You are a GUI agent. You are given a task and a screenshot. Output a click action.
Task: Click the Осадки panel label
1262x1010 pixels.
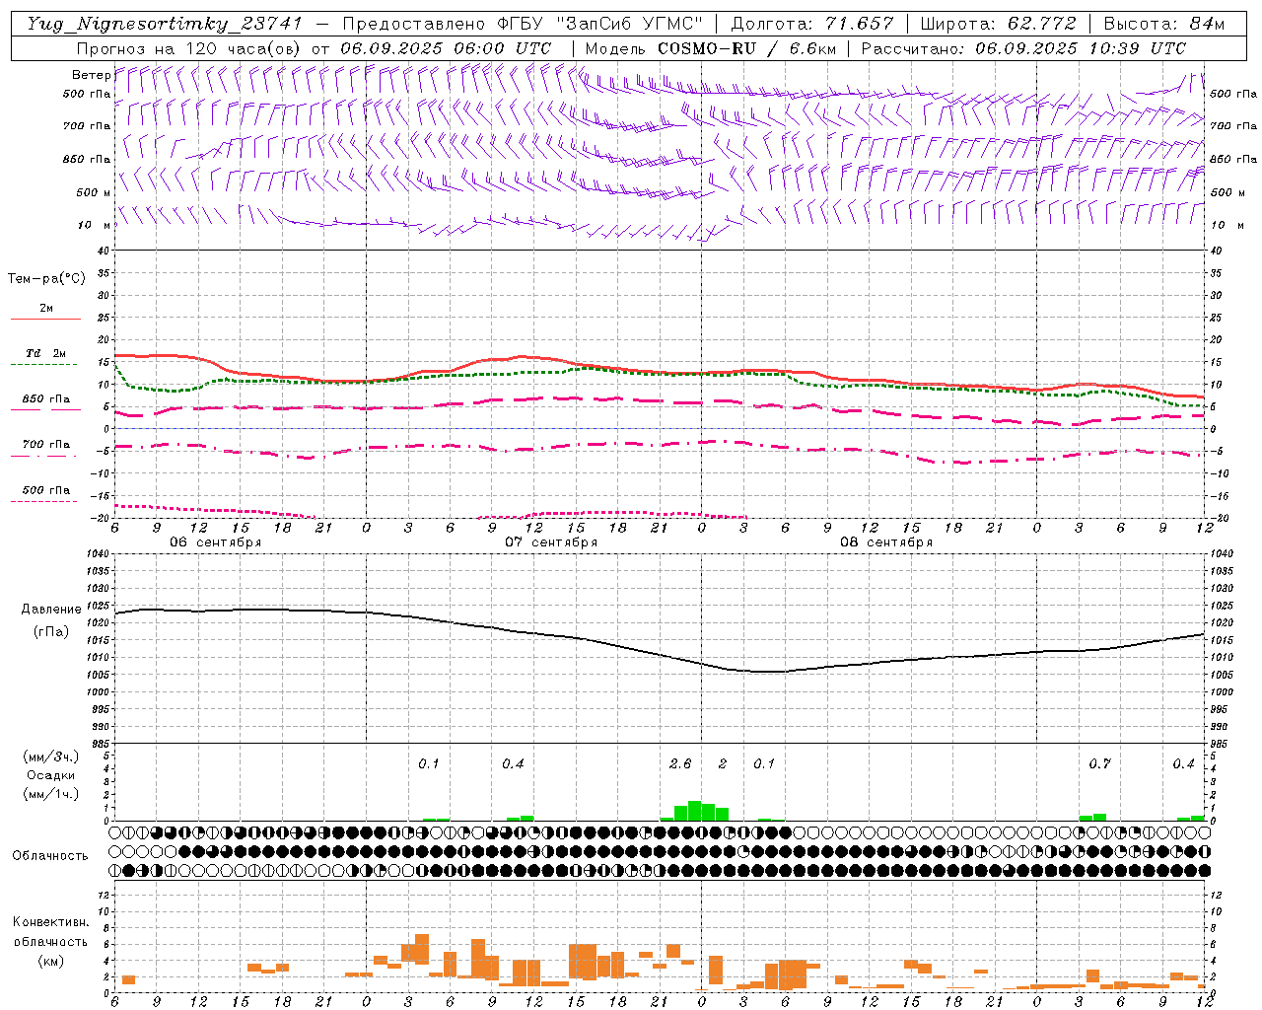point(51,775)
